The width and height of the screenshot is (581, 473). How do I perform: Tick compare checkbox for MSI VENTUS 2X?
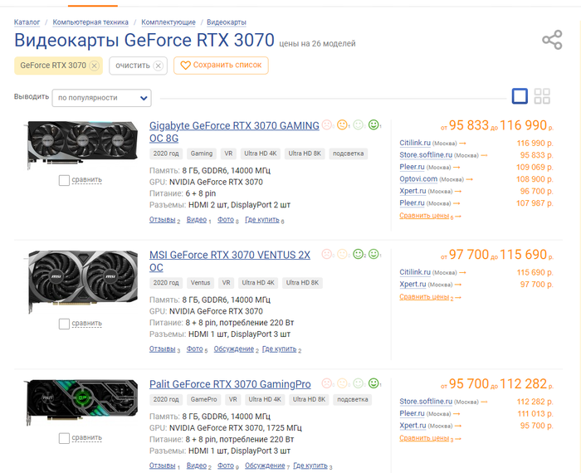pyautogui.click(x=64, y=324)
